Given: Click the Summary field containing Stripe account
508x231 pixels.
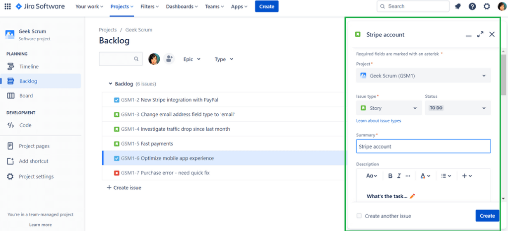Looking at the screenshot, I should (424, 147).
